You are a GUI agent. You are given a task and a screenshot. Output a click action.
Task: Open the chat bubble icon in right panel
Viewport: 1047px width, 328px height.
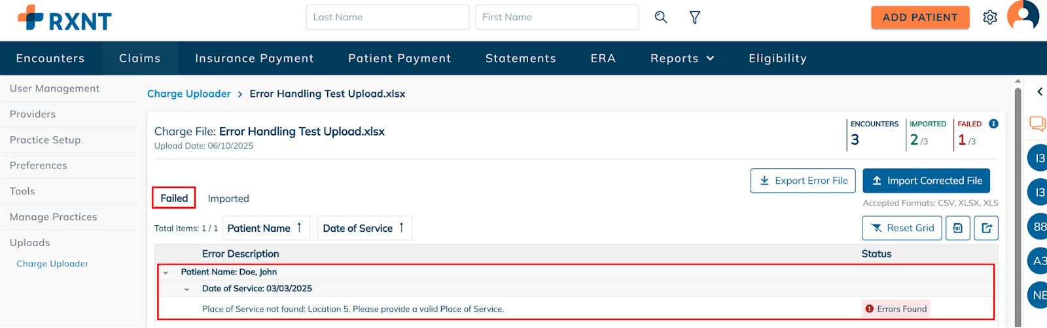tap(1038, 124)
